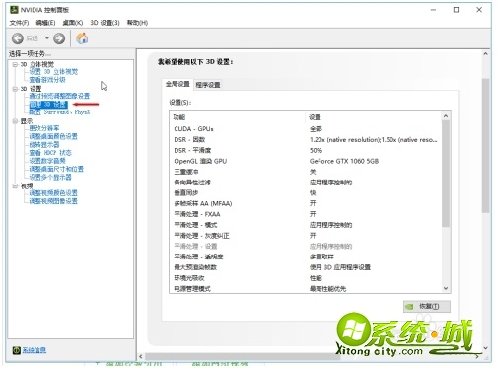The width and height of the screenshot is (497, 368).
Task: Open 调整桌面颜色设置 task
Action: 53,136
